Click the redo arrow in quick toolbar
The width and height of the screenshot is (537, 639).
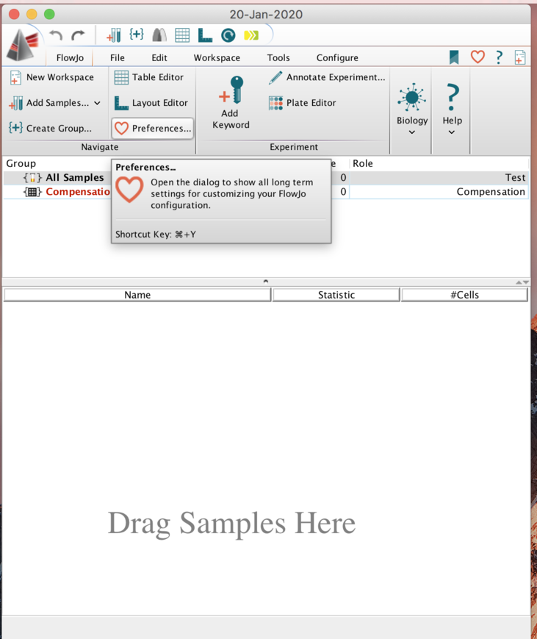point(78,35)
